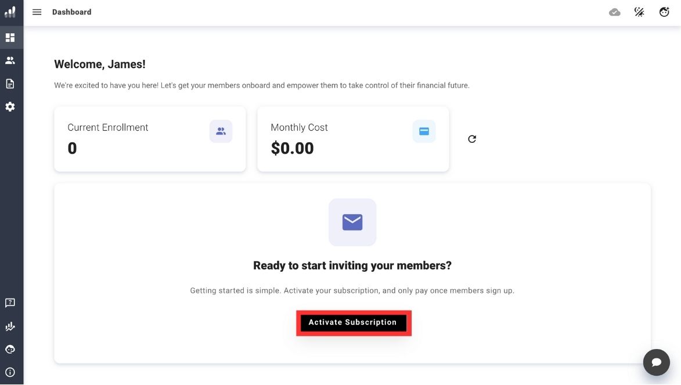Open the activity icon above the globe icon
Viewport: 681px width, 385px height.
point(10,326)
